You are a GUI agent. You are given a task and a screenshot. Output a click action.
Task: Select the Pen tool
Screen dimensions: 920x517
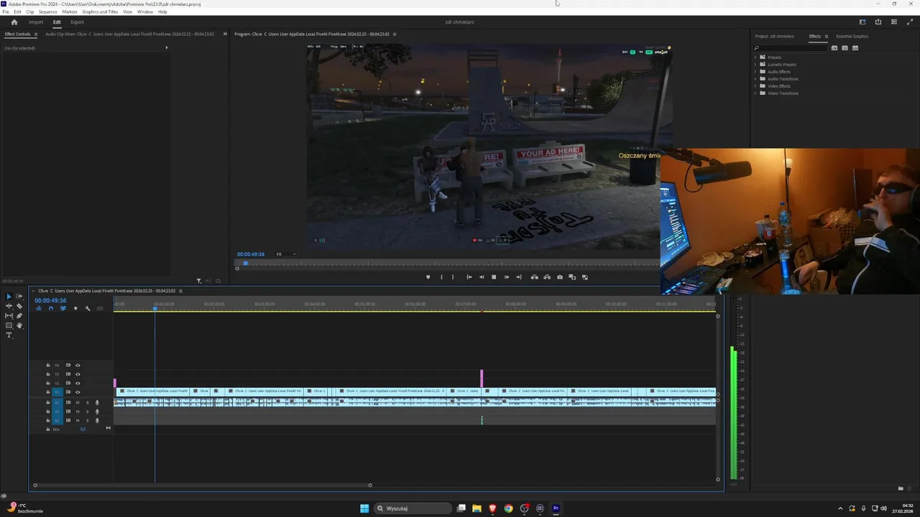[19, 316]
